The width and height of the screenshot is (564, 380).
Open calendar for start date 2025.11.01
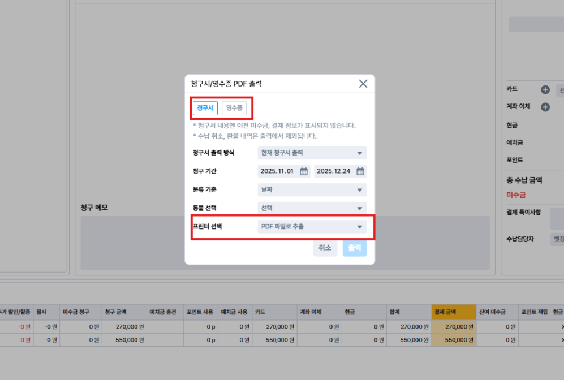304,171
